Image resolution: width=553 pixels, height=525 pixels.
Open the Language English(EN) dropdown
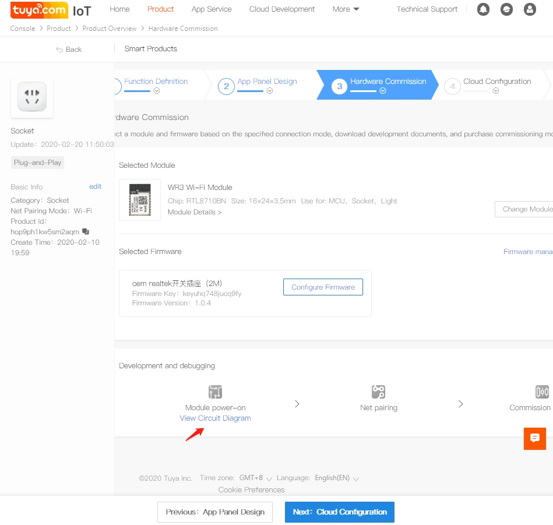337,478
